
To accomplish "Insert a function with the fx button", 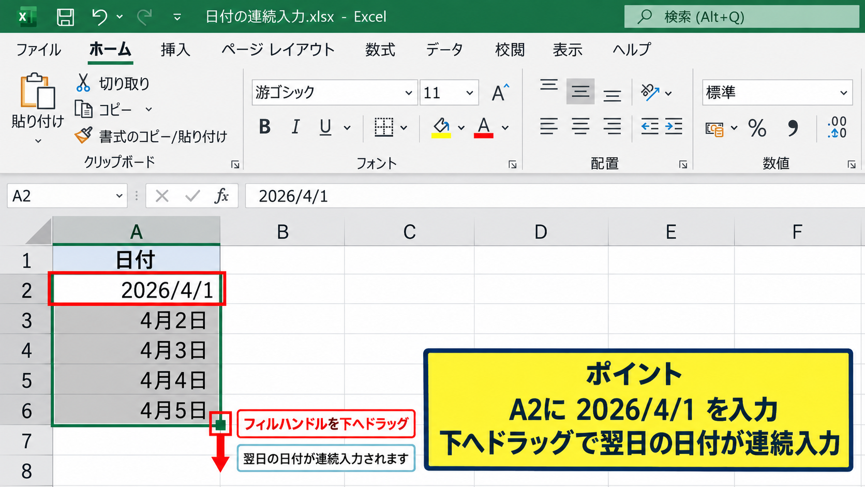I will pos(222,196).
